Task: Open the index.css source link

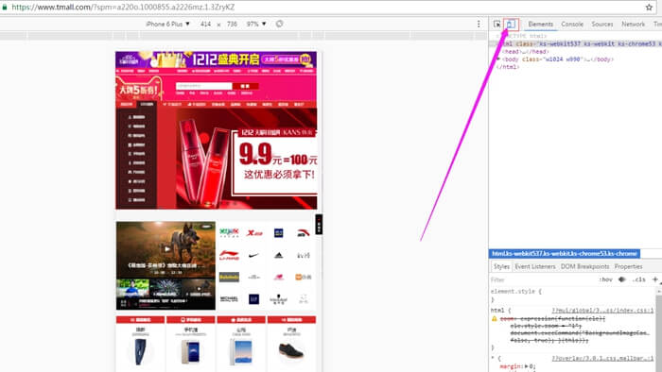Action: 602,311
